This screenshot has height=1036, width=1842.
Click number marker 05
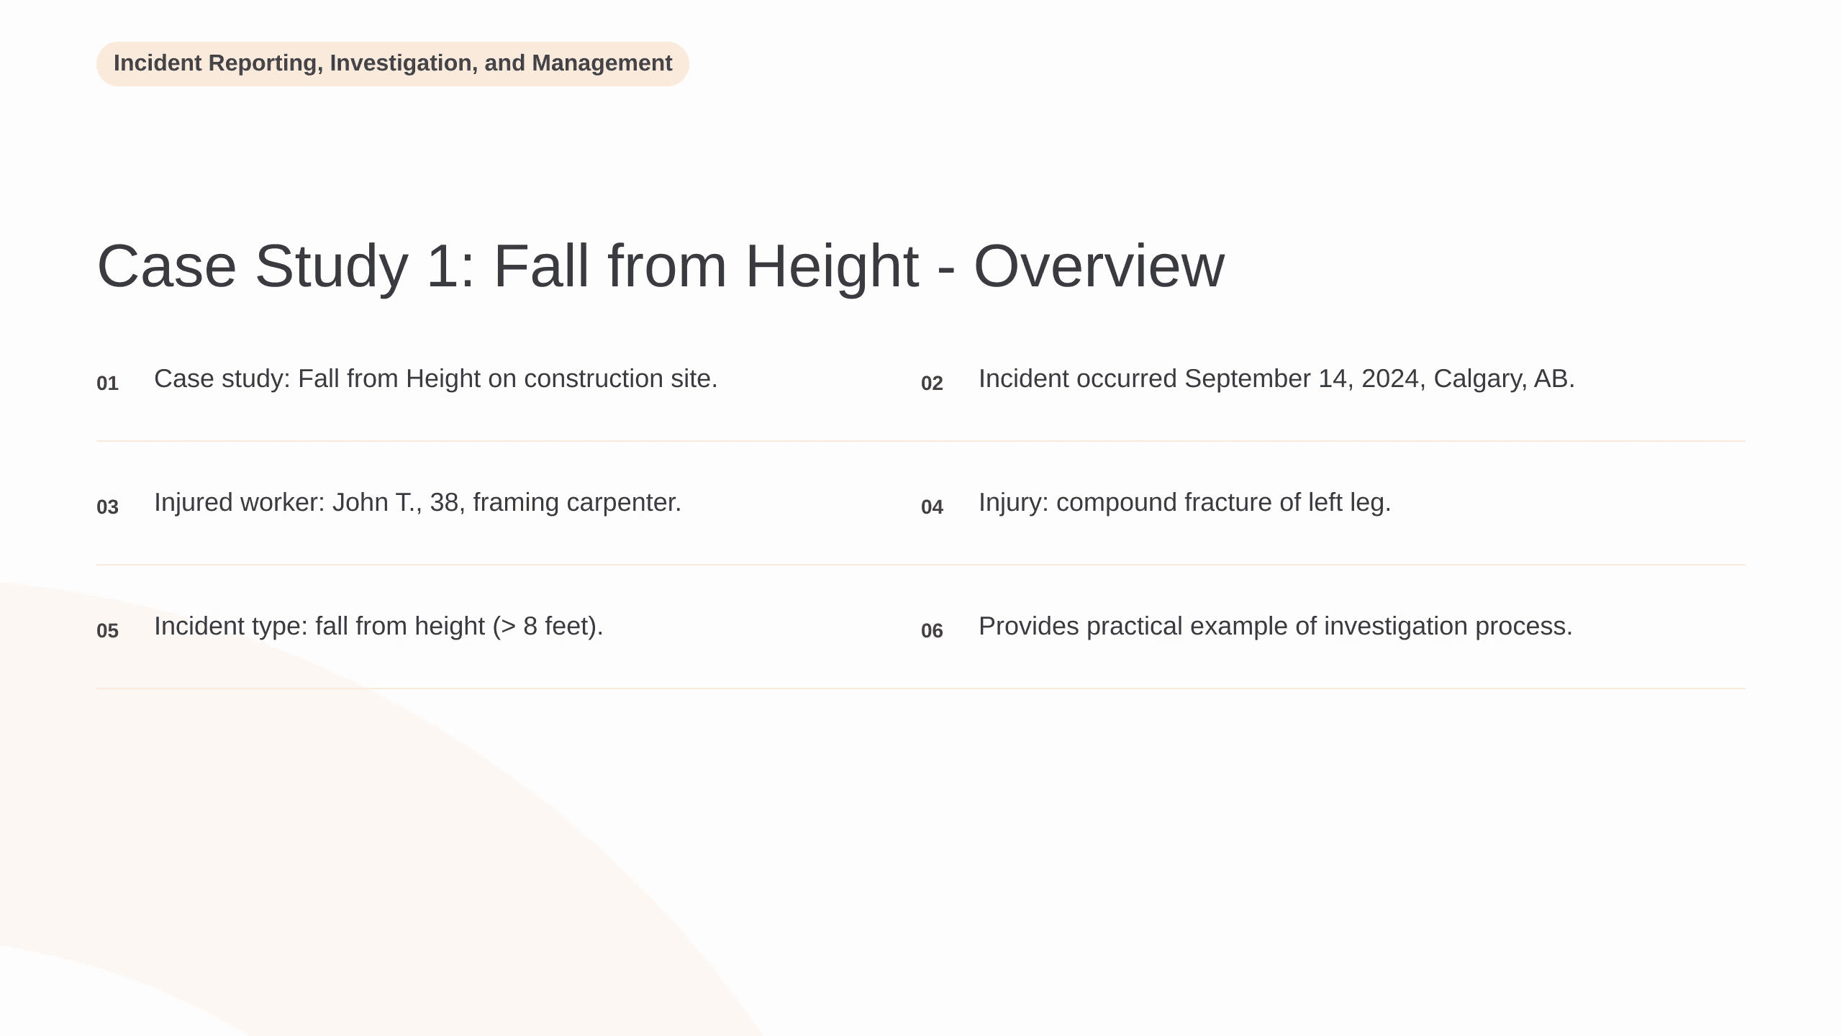click(107, 631)
